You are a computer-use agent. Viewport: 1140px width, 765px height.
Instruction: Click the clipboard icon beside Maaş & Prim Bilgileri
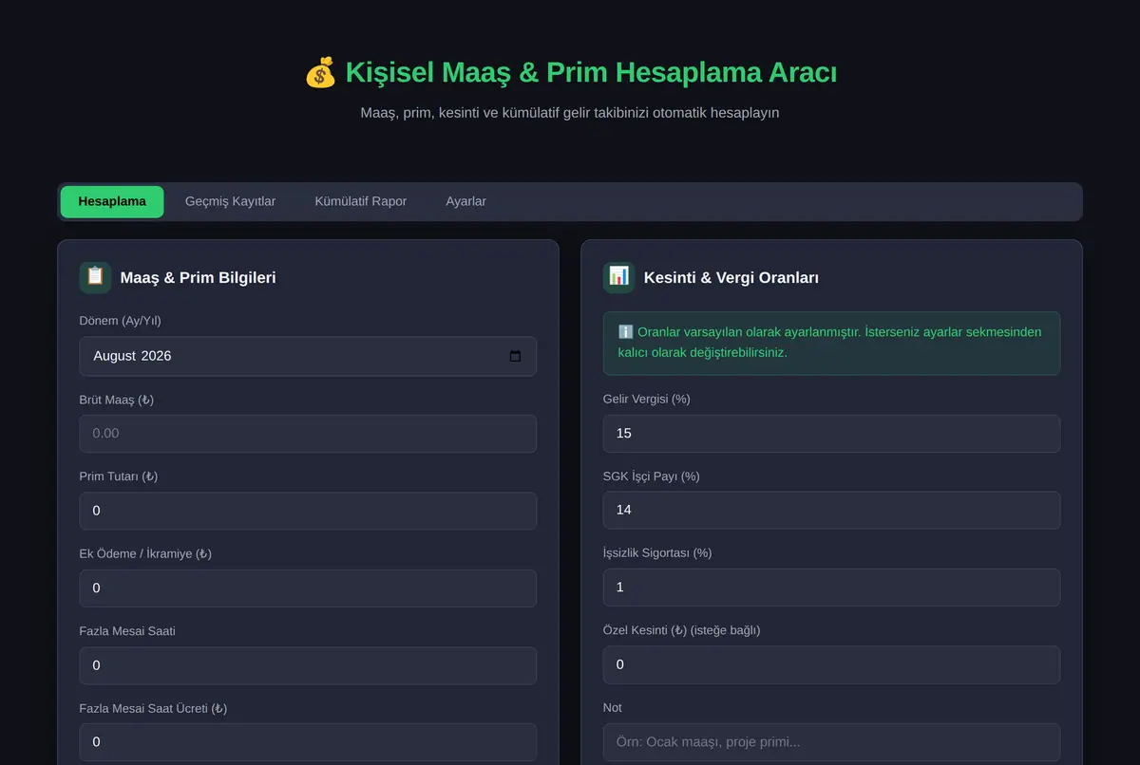click(95, 277)
